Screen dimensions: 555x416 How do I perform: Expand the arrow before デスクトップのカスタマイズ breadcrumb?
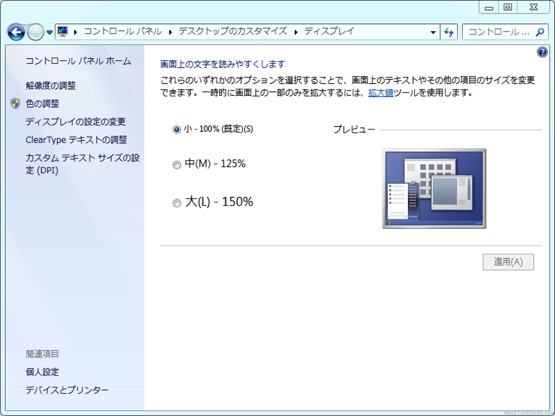170,32
